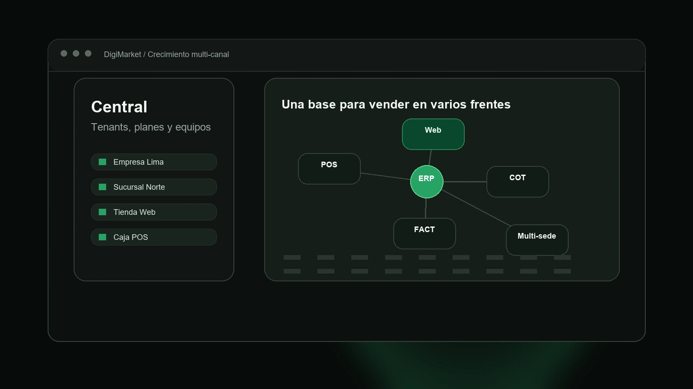
Task: Click 'Una base para vender en varios frentes'
Action: point(396,105)
